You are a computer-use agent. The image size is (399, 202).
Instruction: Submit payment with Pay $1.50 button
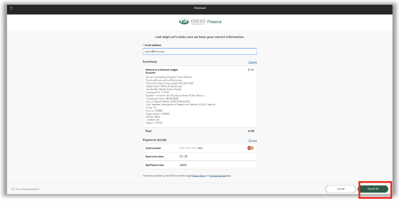373,189
